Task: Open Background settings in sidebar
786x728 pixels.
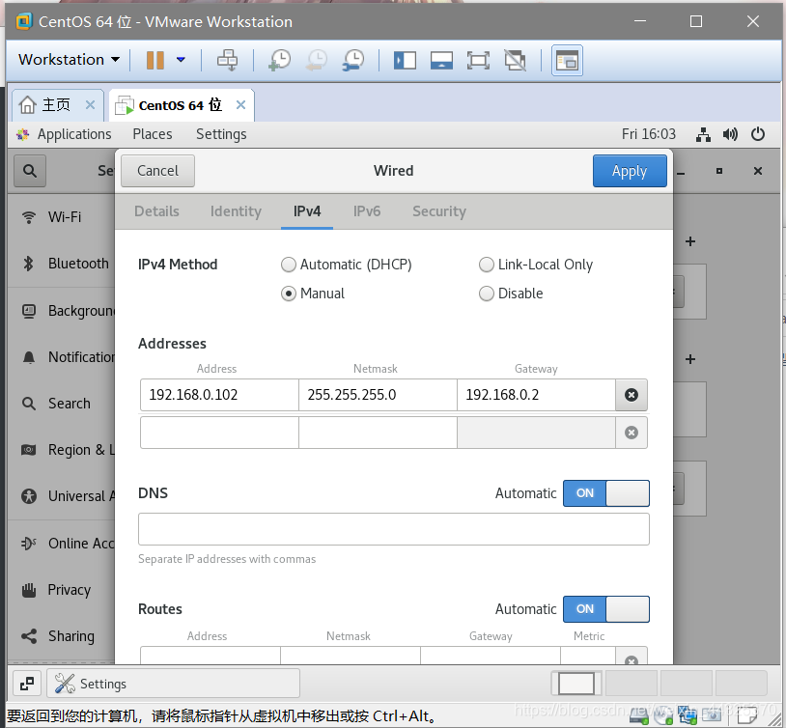Action: coord(61,311)
